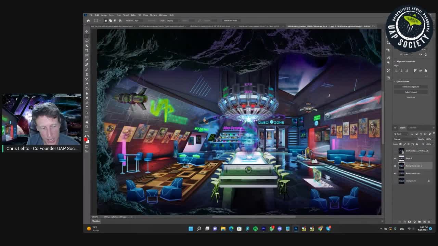Viewport: 438px width, 246px height.
Task: Open the layer blend mode Normal dropdown
Action: point(405,139)
